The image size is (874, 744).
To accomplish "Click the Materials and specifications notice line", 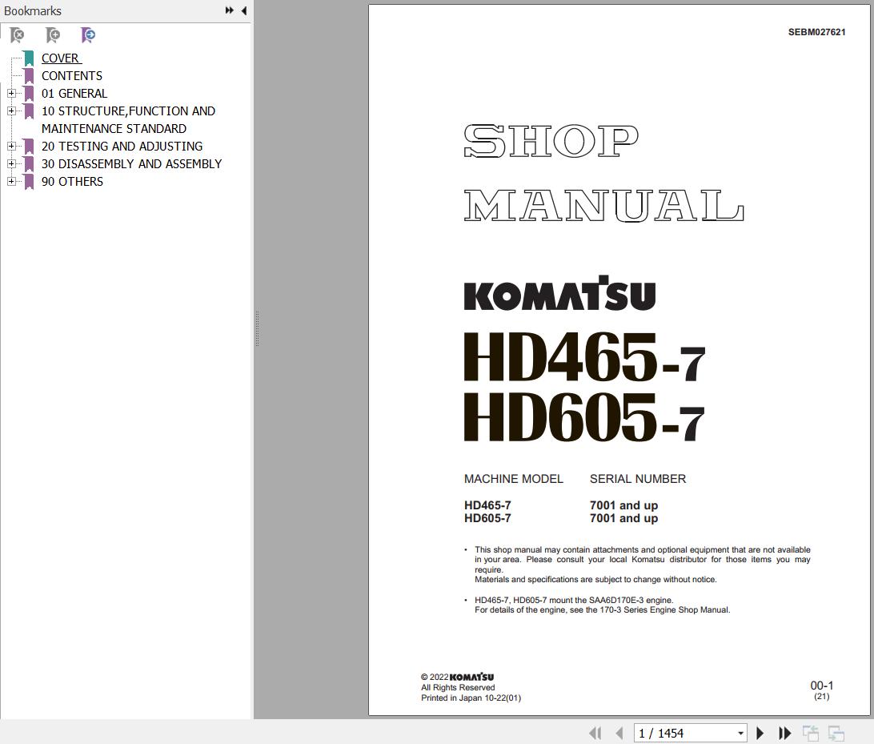I will [x=595, y=580].
